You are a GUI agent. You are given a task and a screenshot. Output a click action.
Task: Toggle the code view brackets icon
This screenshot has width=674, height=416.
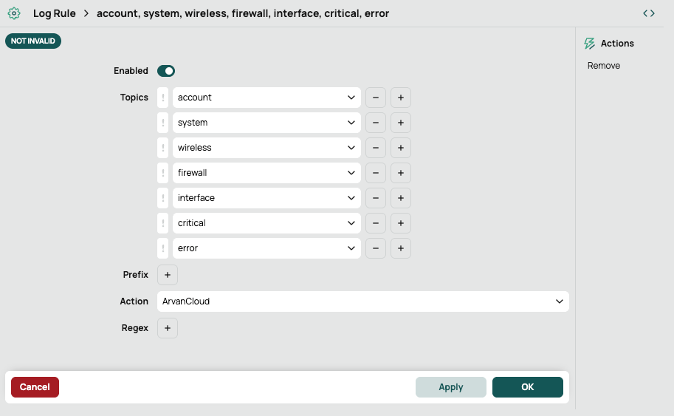click(x=648, y=13)
